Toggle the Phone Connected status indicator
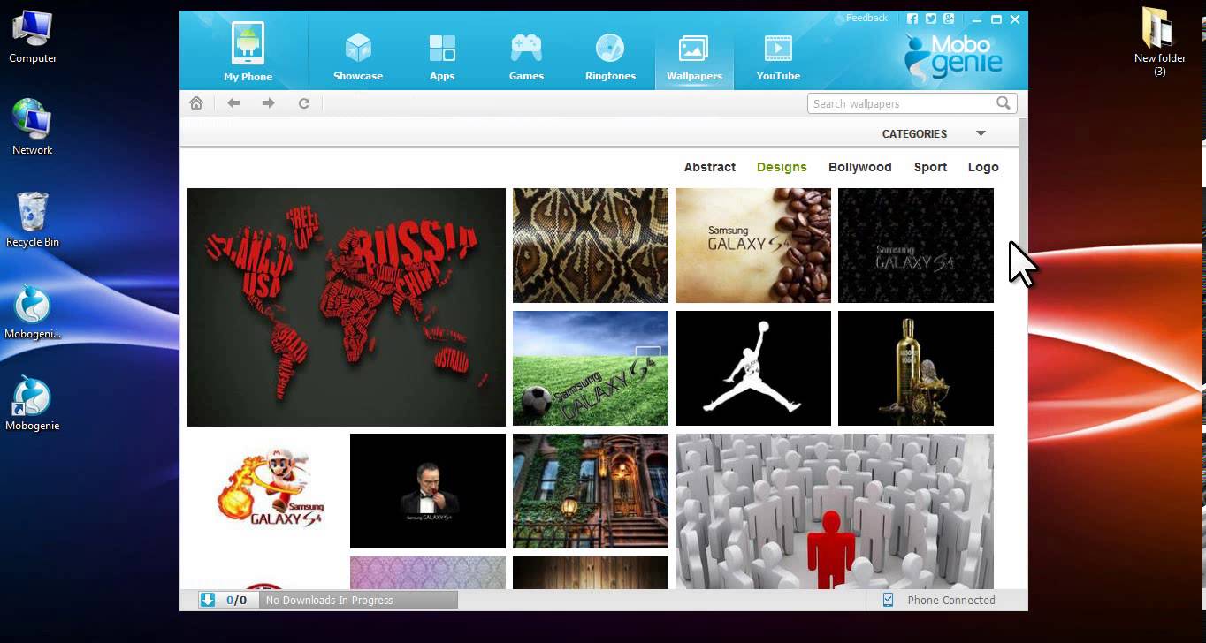 pyautogui.click(x=888, y=600)
